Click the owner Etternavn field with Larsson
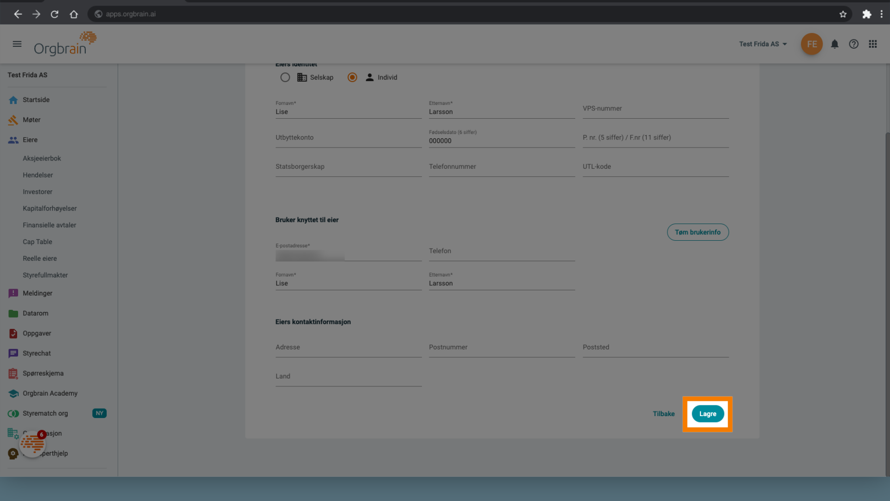 pyautogui.click(x=502, y=109)
